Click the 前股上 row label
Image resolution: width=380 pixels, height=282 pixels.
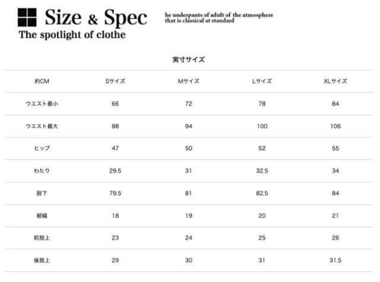(x=42, y=238)
